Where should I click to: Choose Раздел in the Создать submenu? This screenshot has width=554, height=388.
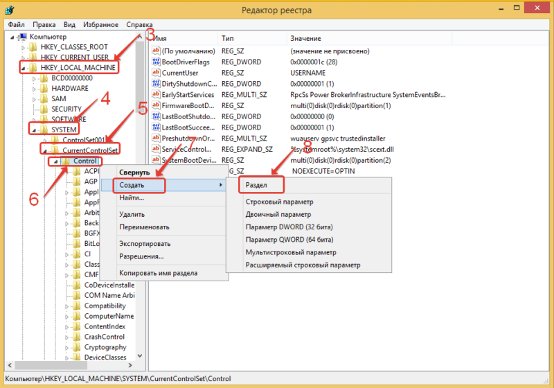pos(258,185)
